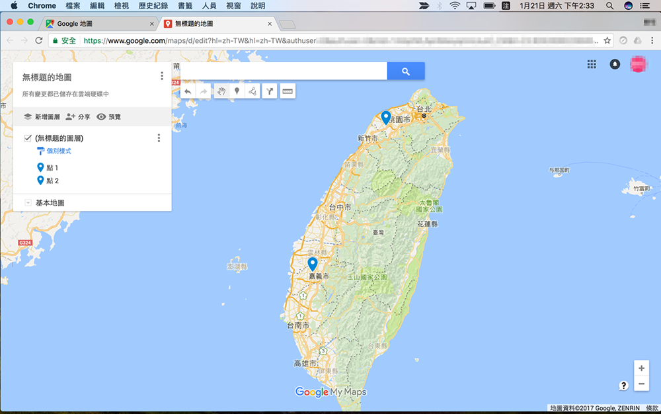This screenshot has height=414, width=661.
Task: Open the 編輯 menu
Action: pyautogui.click(x=97, y=6)
